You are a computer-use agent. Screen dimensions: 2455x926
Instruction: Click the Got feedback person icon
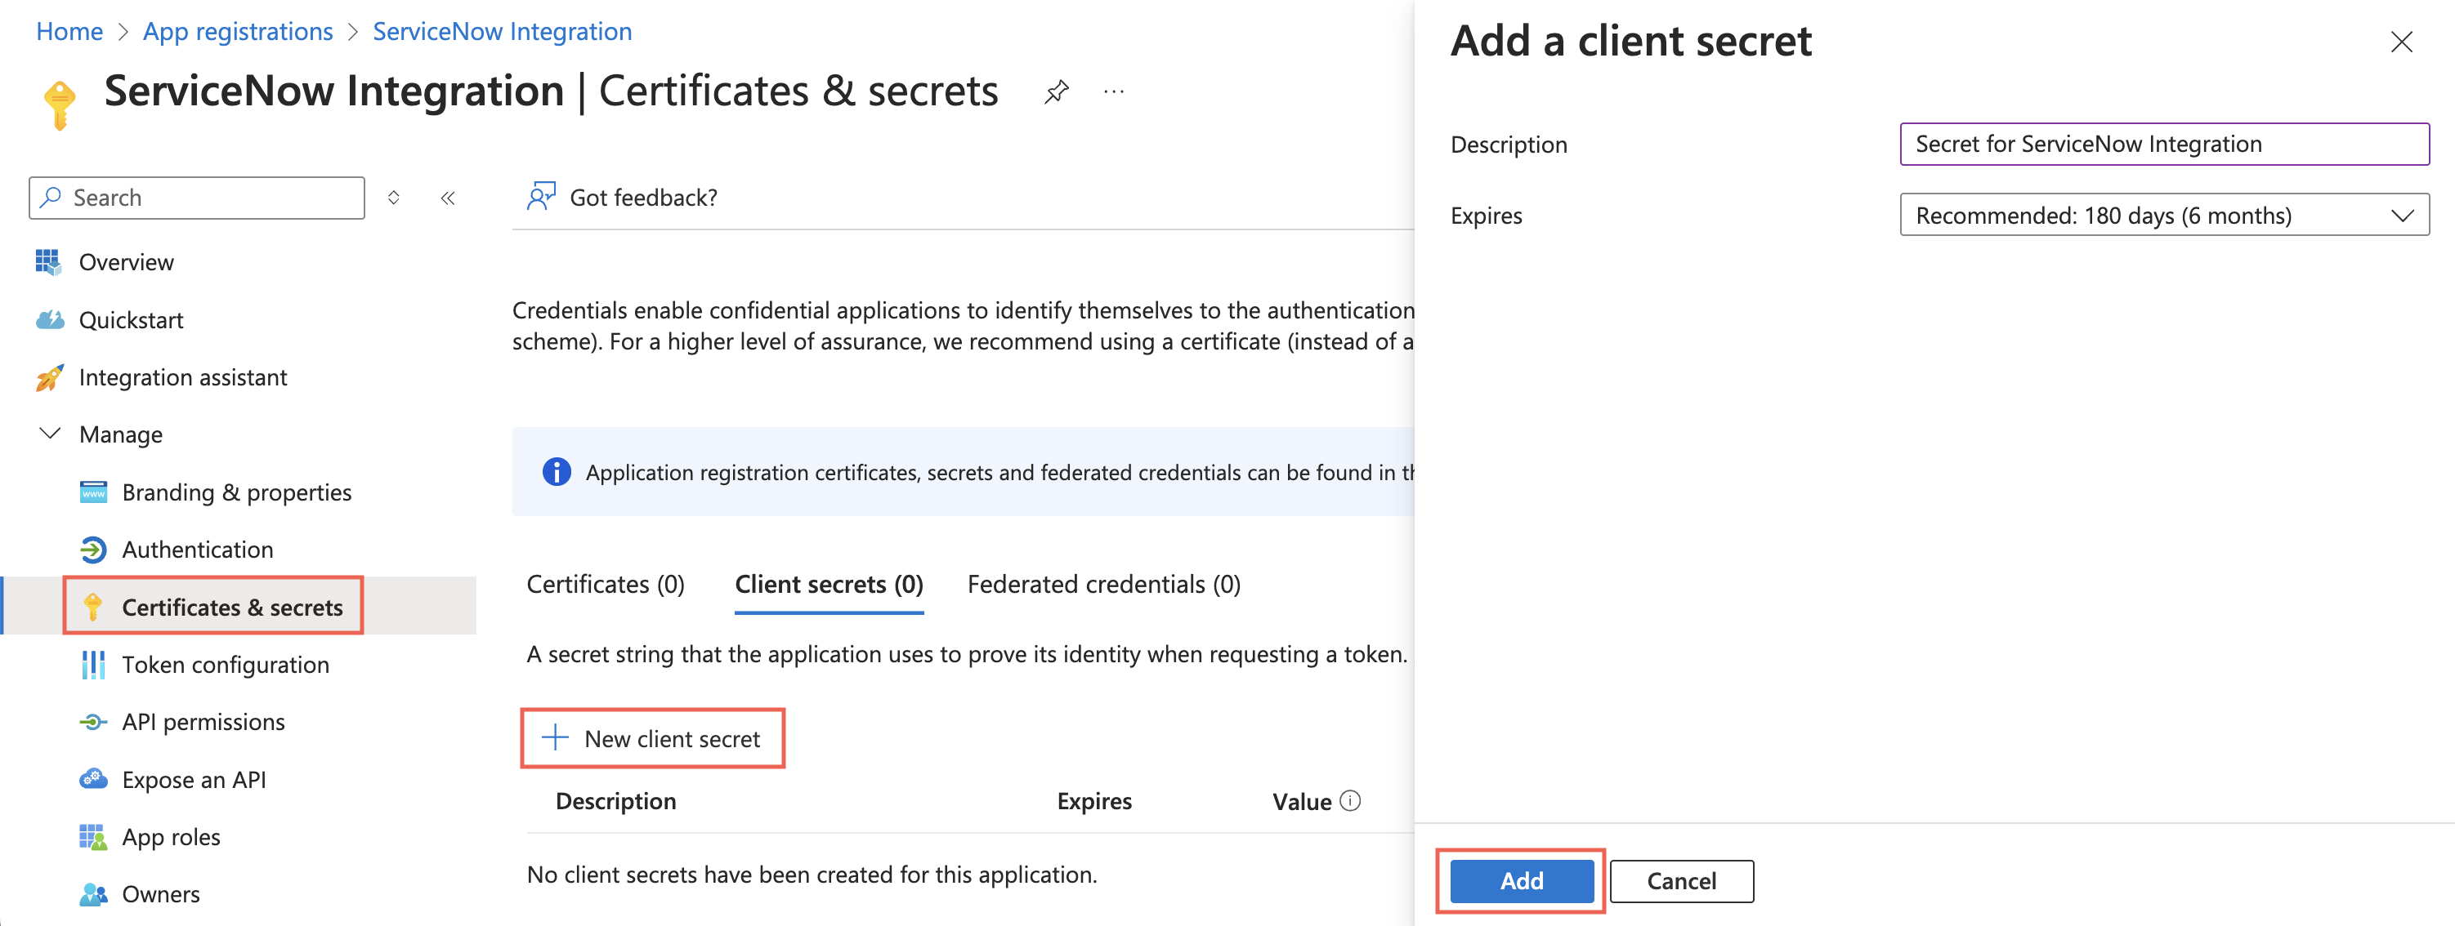pos(541,196)
